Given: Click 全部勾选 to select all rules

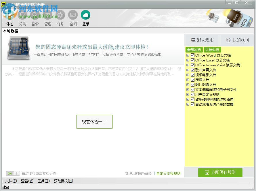Looking at the screenshot, I should click(x=194, y=50).
